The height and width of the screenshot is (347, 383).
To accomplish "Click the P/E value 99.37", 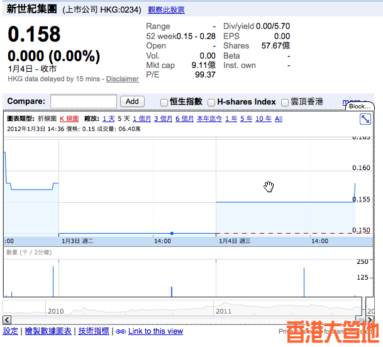I will [205, 75].
